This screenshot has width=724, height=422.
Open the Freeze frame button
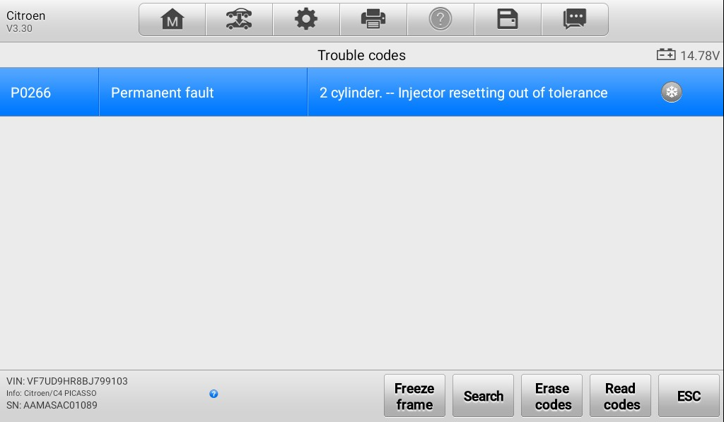click(x=414, y=396)
